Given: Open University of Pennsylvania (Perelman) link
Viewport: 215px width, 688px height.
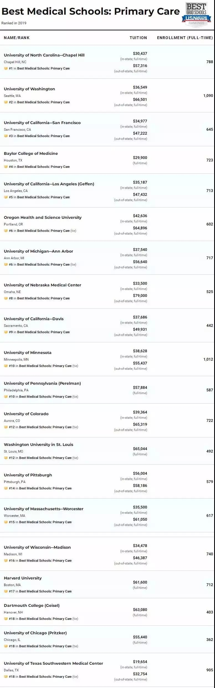Looking at the screenshot, I should [42, 383].
